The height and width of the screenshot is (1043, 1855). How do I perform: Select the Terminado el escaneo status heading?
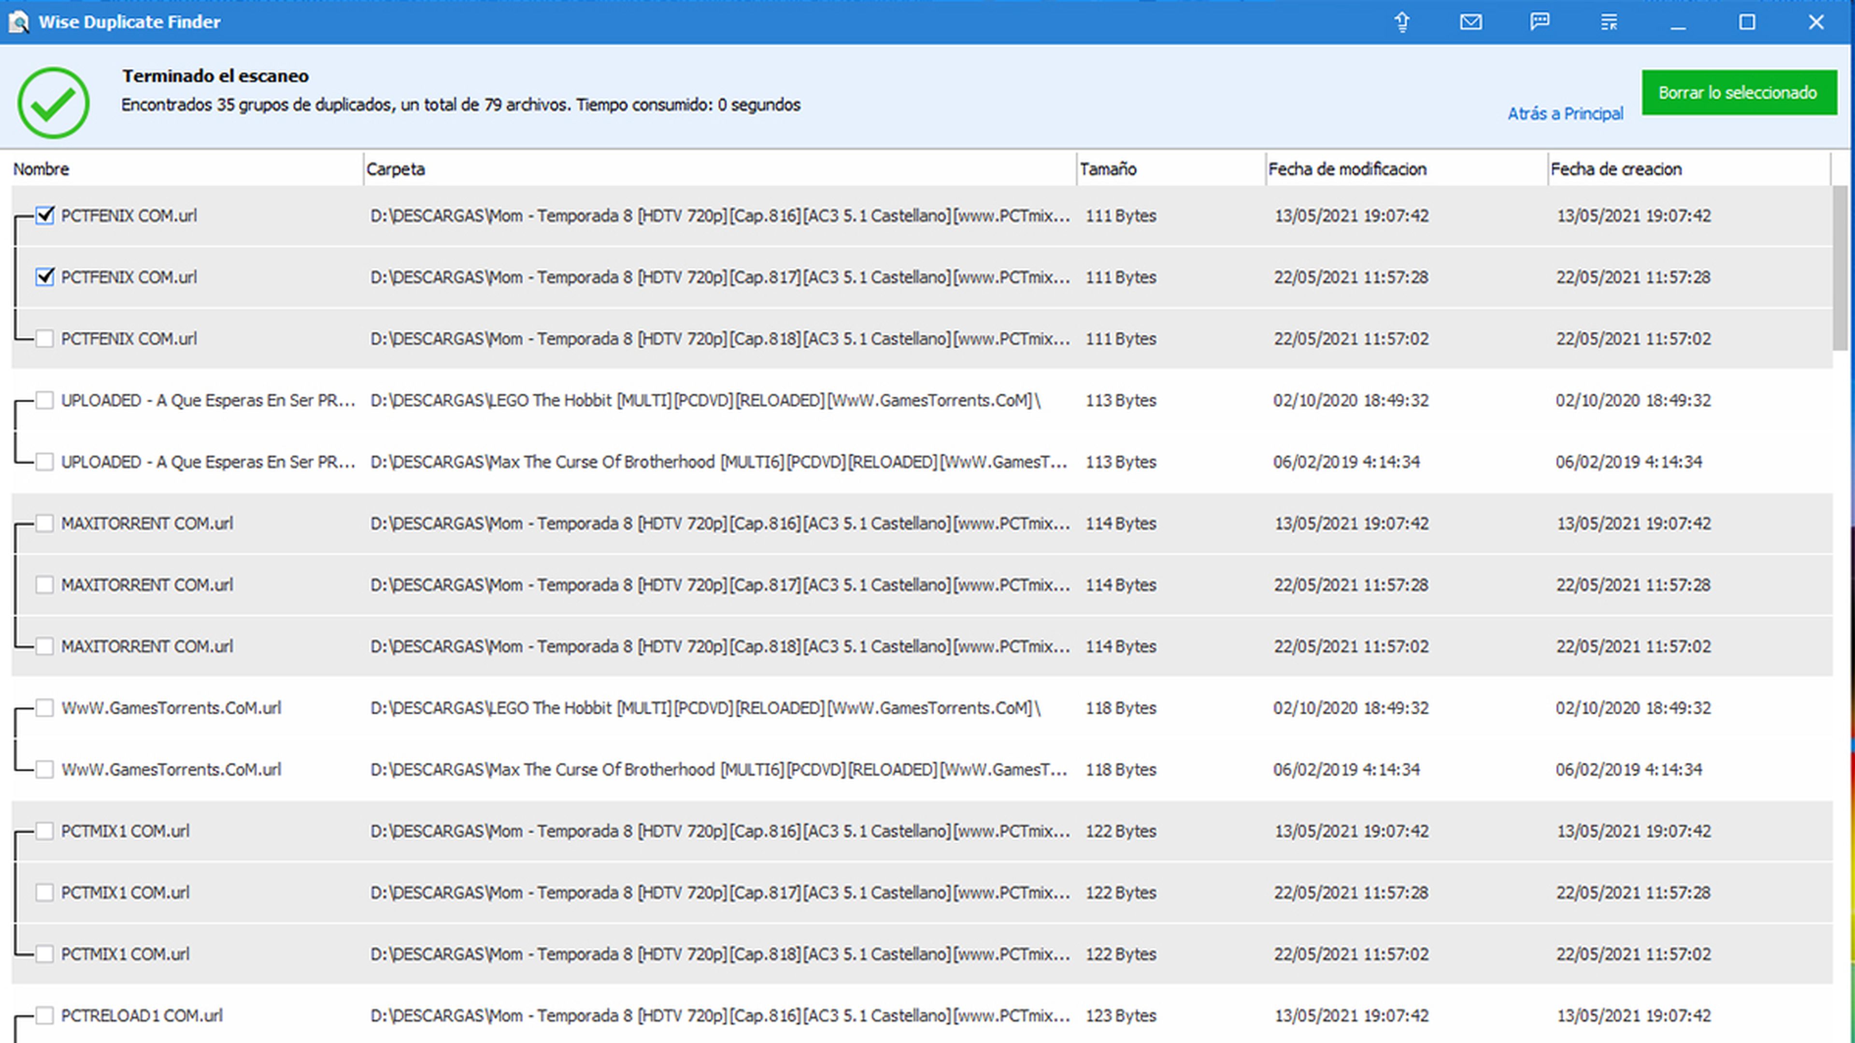click(x=215, y=76)
